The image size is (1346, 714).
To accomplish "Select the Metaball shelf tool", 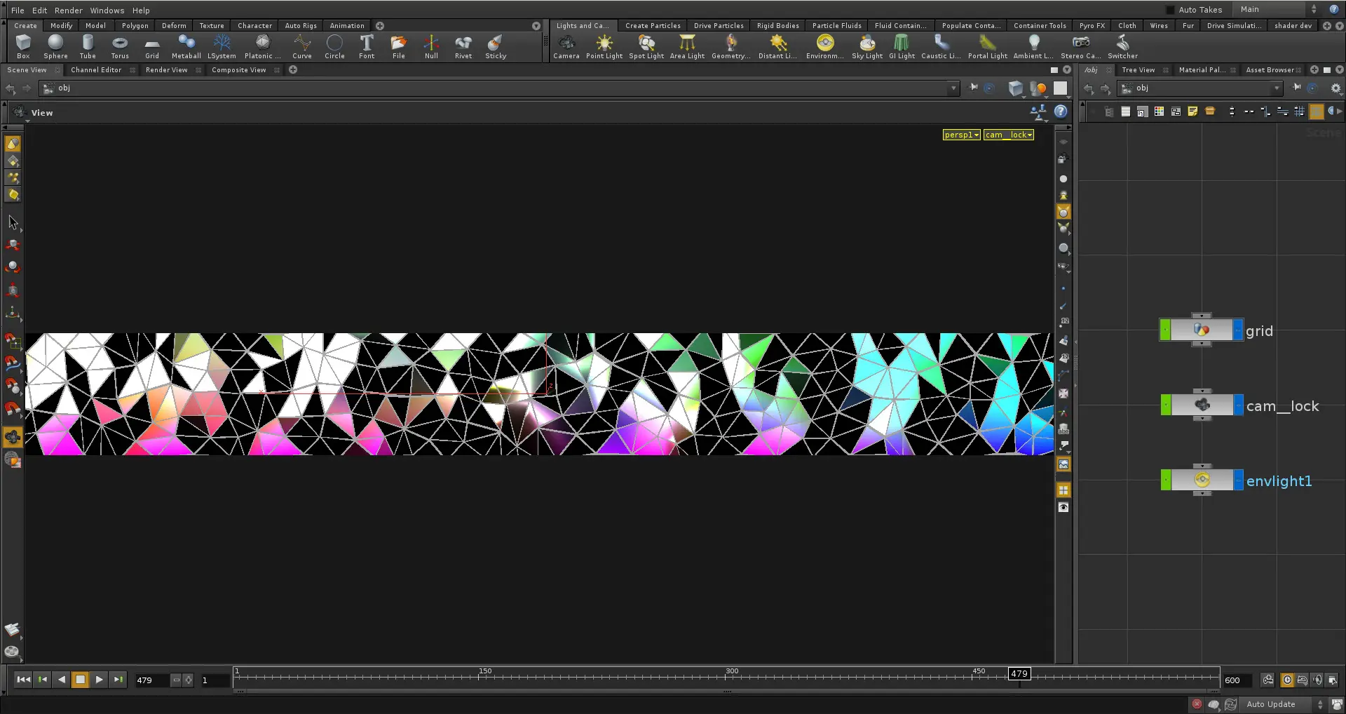I will tap(186, 47).
